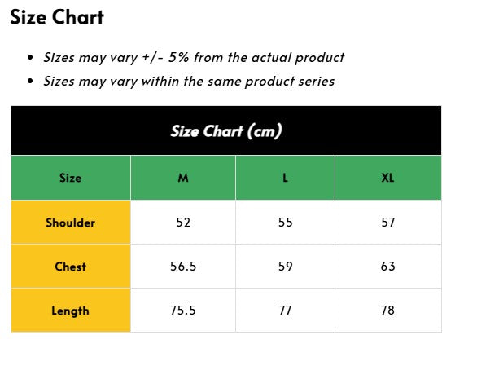The width and height of the screenshot is (477, 366).
Task: Click the M shoulder value 52
Action: click(183, 223)
